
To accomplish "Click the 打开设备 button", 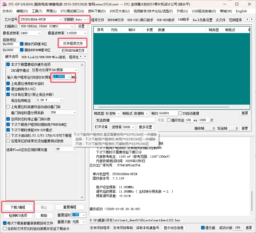I will pyautogui.click(x=101, y=127).
